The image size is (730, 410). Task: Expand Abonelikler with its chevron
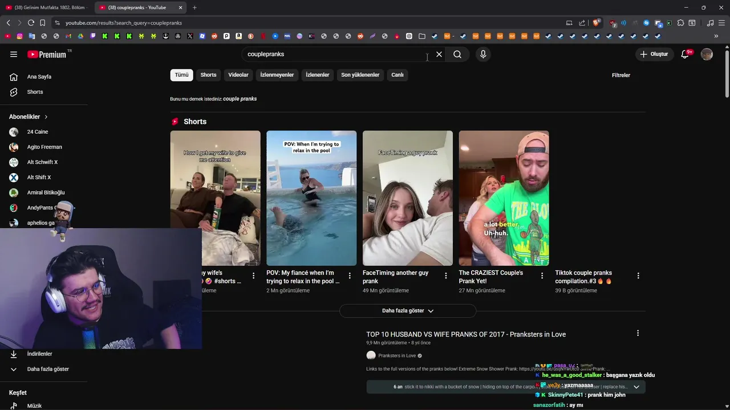pos(46,117)
